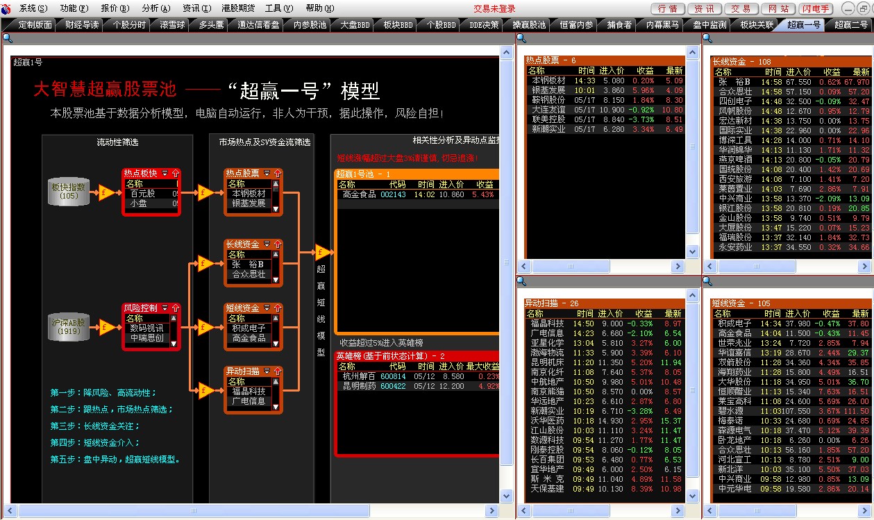Screen dimensions: 874x520
Task: Select 高金食品 row in the 超赢1号池 table
Action: point(417,194)
